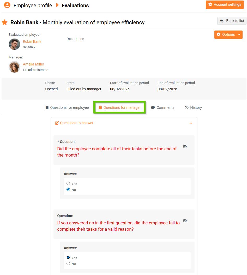Select No for tasks completed question

pos(68,189)
